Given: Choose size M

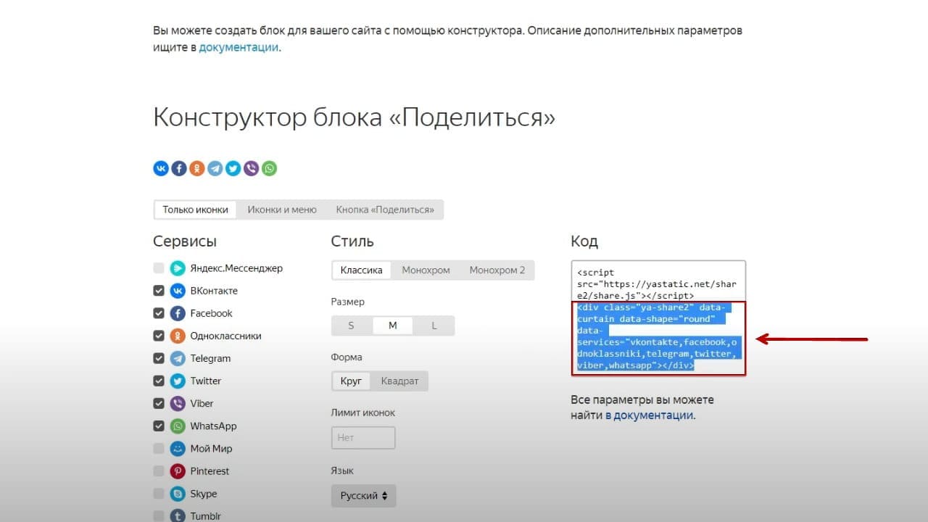Looking at the screenshot, I should [x=393, y=326].
